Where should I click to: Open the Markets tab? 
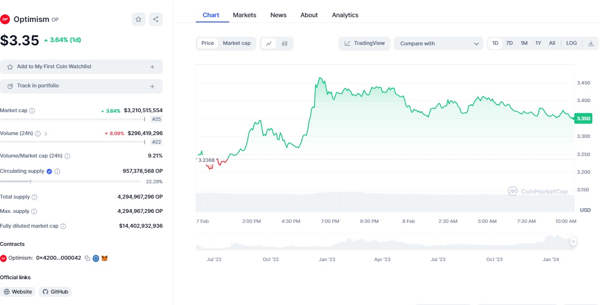pos(244,15)
